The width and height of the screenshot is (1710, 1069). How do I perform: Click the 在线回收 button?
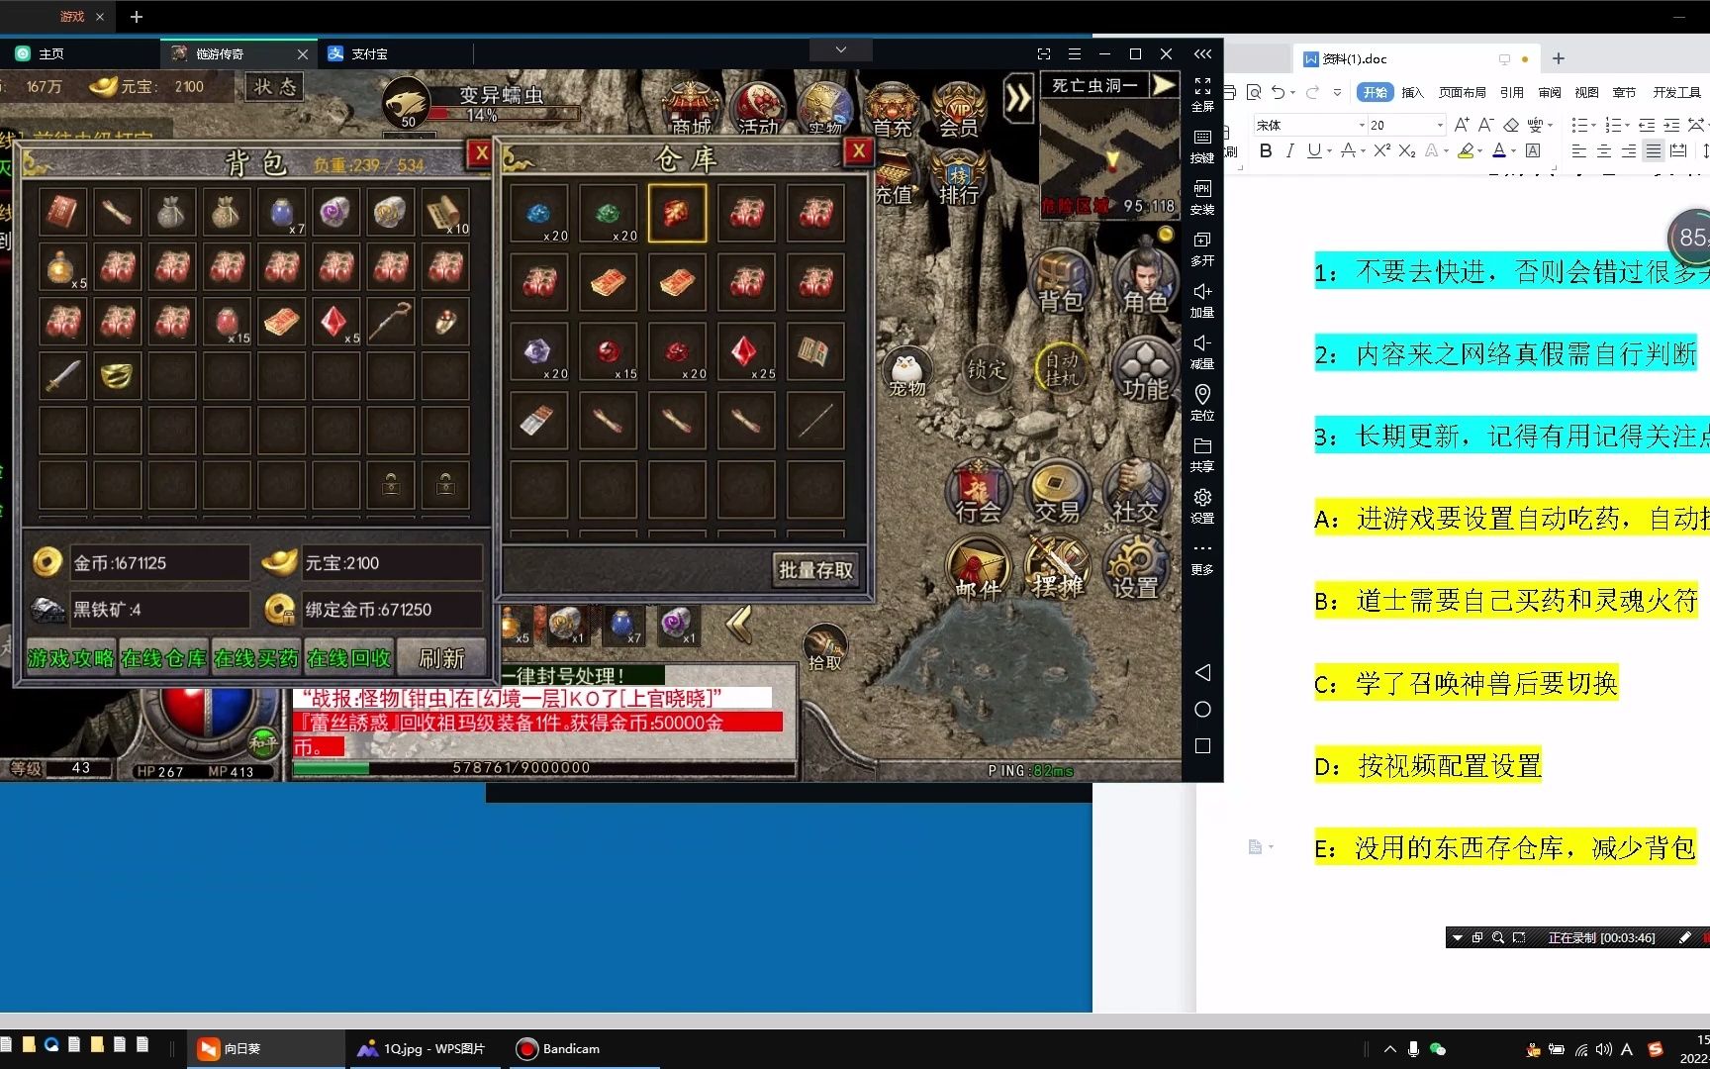tap(349, 658)
